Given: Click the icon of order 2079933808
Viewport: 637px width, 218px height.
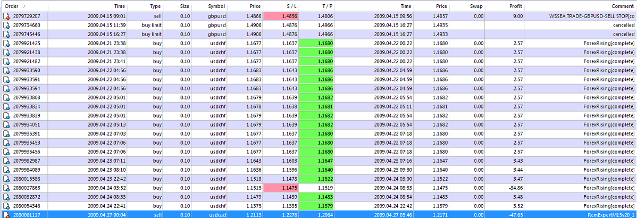Looking at the screenshot, I should (6, 97).
